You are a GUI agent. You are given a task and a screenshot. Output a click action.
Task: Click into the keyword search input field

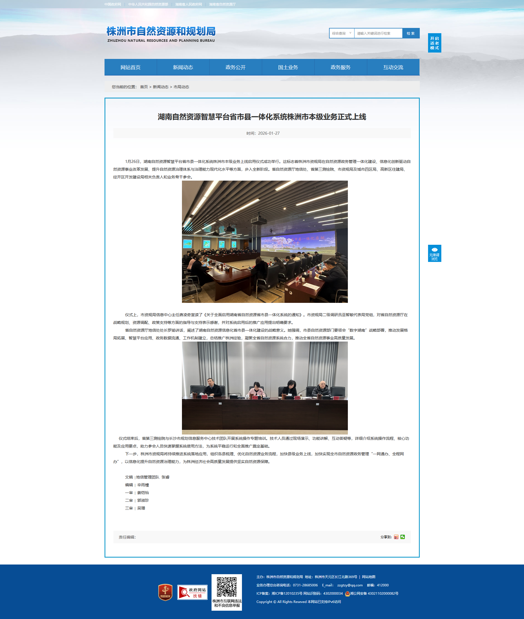click(x=378, y=33)
